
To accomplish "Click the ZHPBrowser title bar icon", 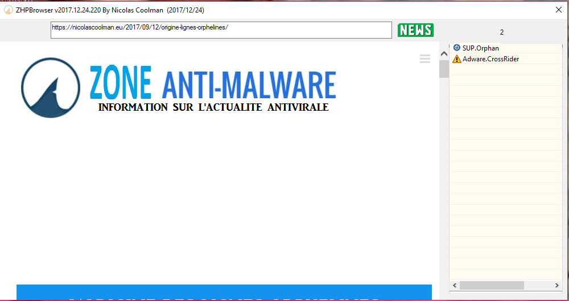I will pyautogui.click(x=8, y=10).
